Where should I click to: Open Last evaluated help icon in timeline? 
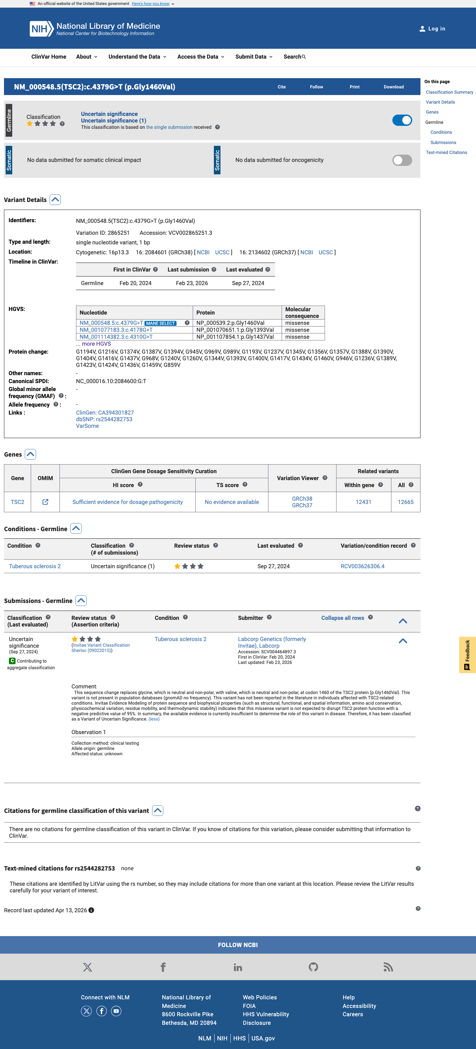pos(267,270)
